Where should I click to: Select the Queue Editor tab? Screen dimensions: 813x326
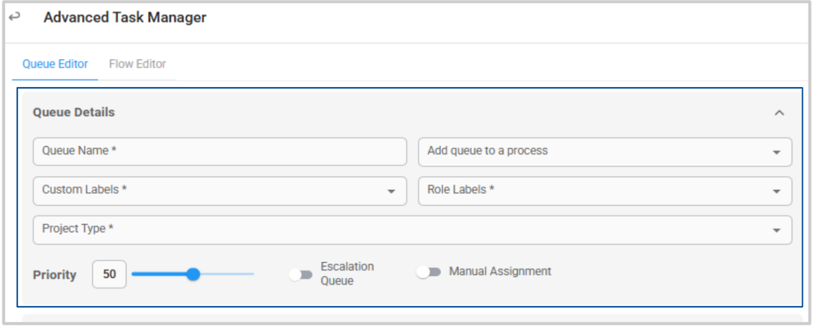tap(55, 64)
